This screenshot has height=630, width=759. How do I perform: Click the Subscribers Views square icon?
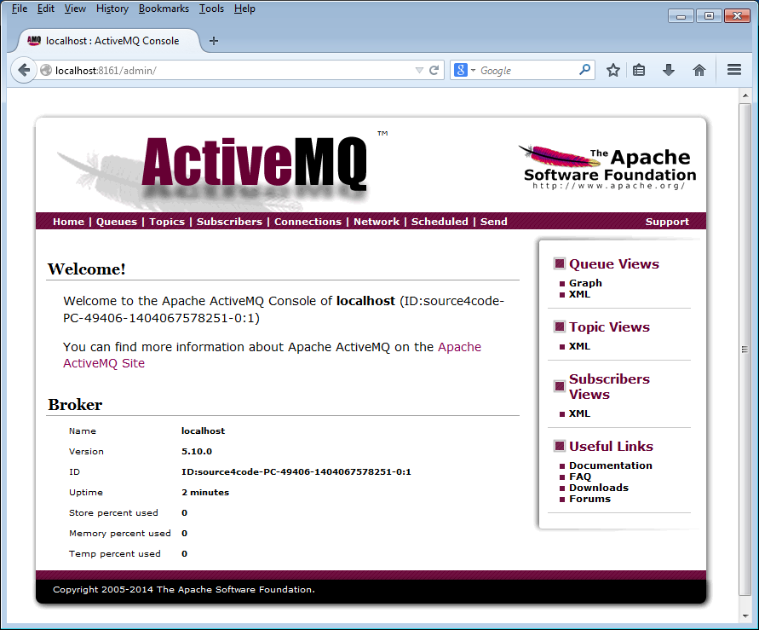pos(560,386)
